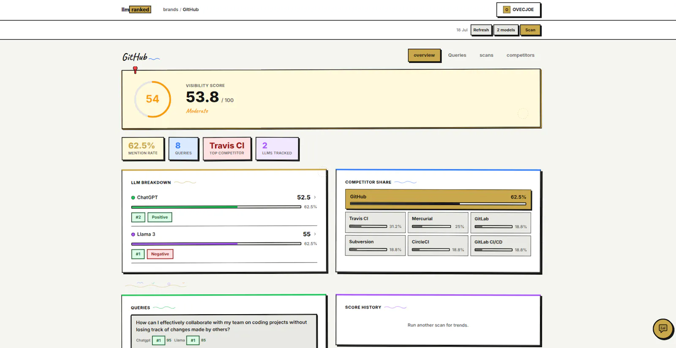Image resolution: width=676 pixels, height=348 pixels.
Task: Select the Mercurial competitor card
Action: pyautogui.click(x=438, y=222)
